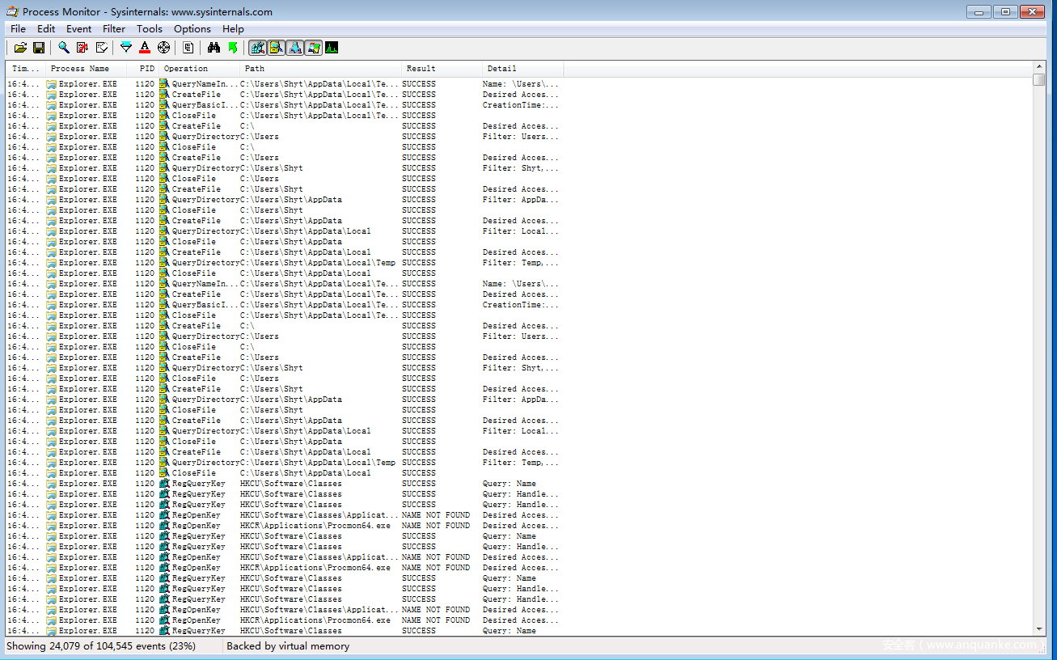Image resolution: width=1057 pixels, height=660 pixels.
Task: Click the Process Name column header
Action: [80, 69]
